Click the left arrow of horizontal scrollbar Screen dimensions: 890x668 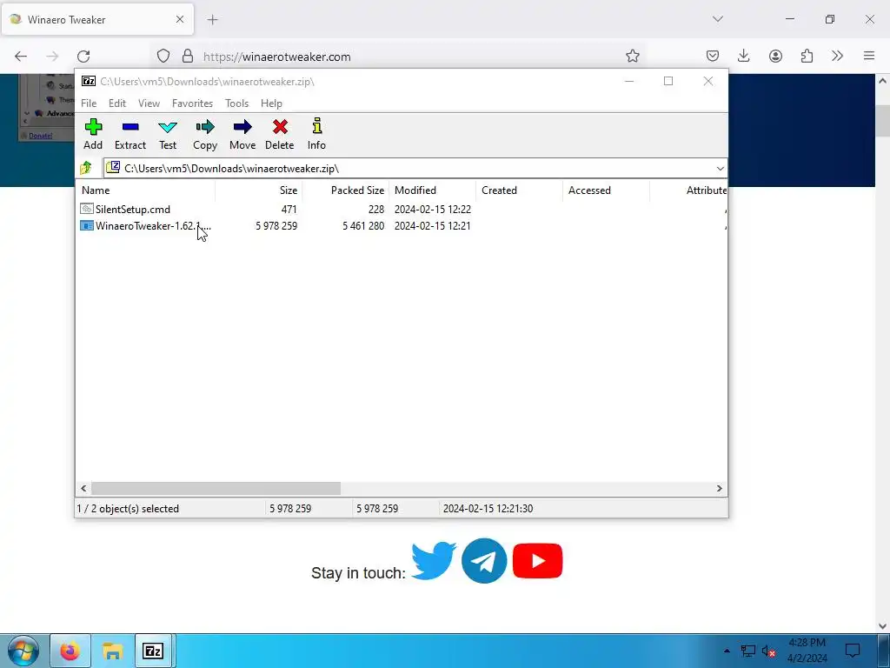pyautogui.click(x=84, y=488)
